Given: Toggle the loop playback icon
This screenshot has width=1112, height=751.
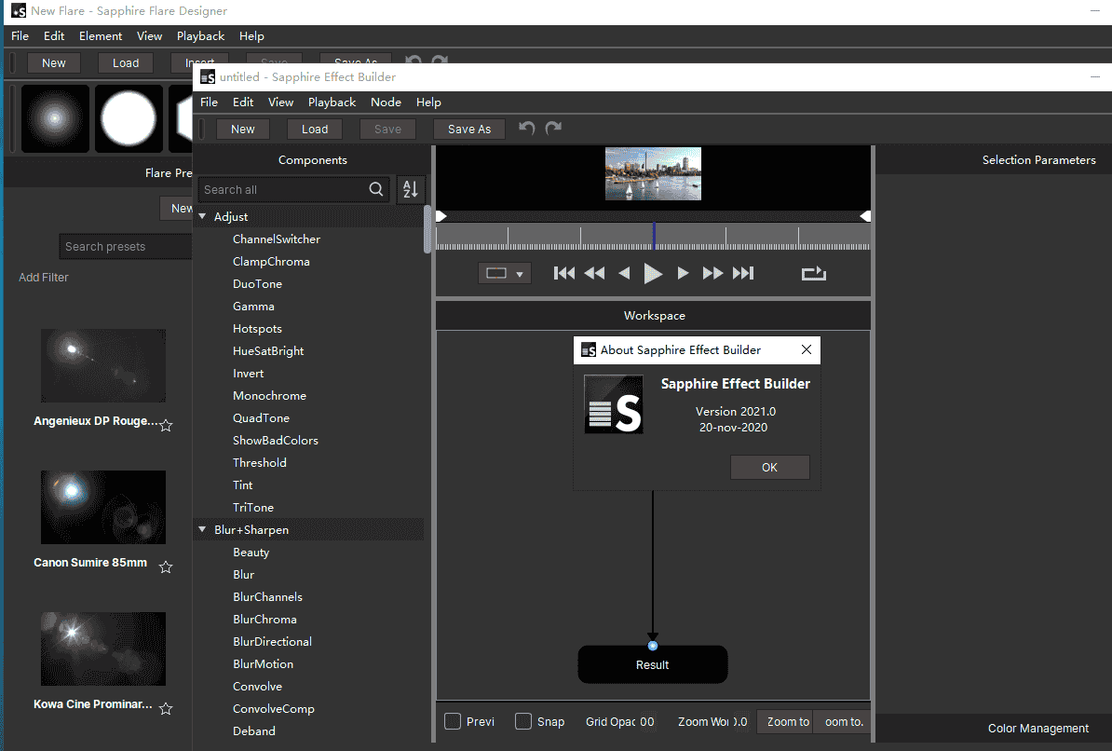Looking at the screenshot, I should pyautogui.click(x=813, y=273).
